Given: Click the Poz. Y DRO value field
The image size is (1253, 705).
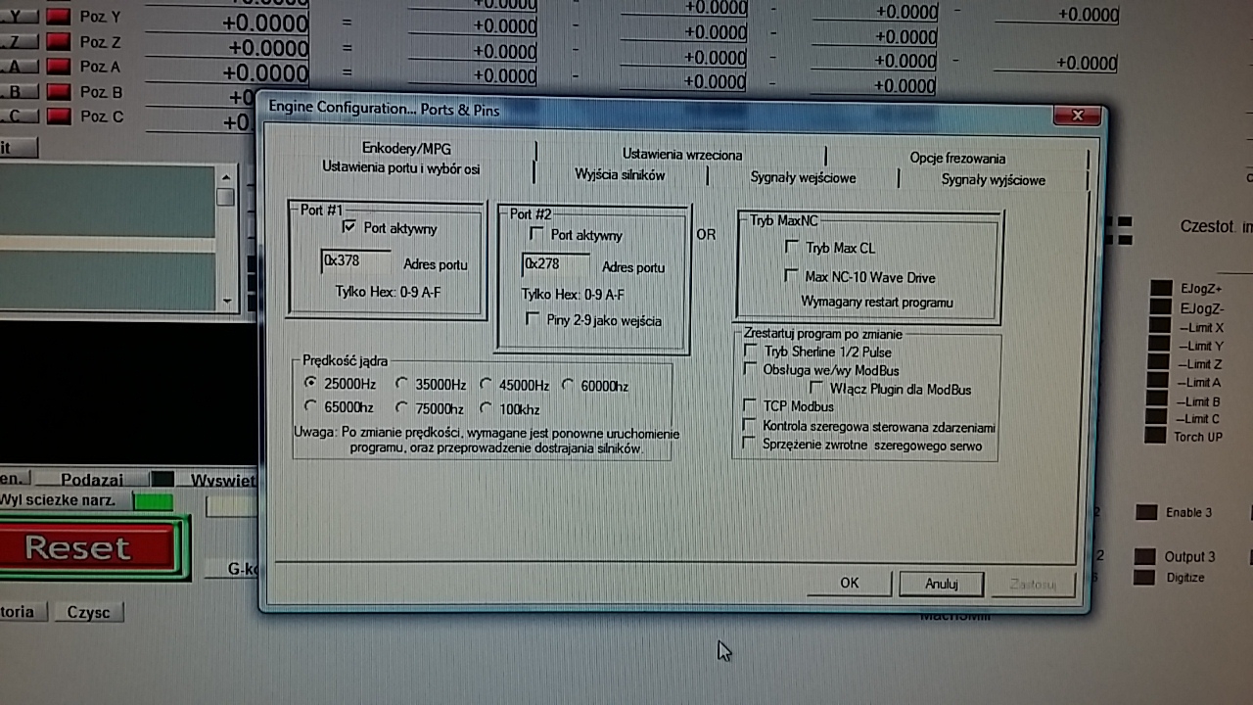Looking at the screenshot, I should pos(227,20).
